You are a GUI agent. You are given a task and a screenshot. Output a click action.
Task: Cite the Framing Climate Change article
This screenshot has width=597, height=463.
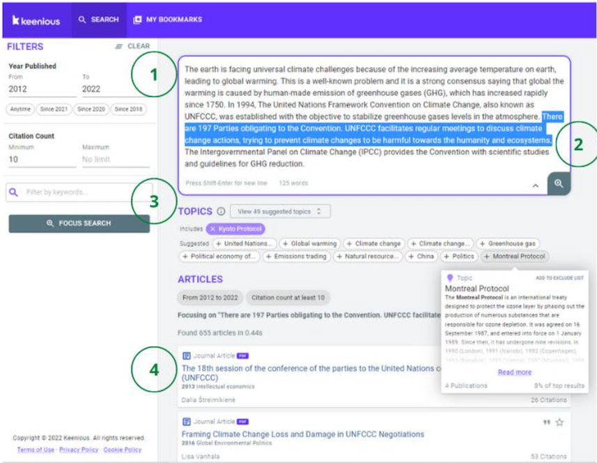[x=547, y=423]
